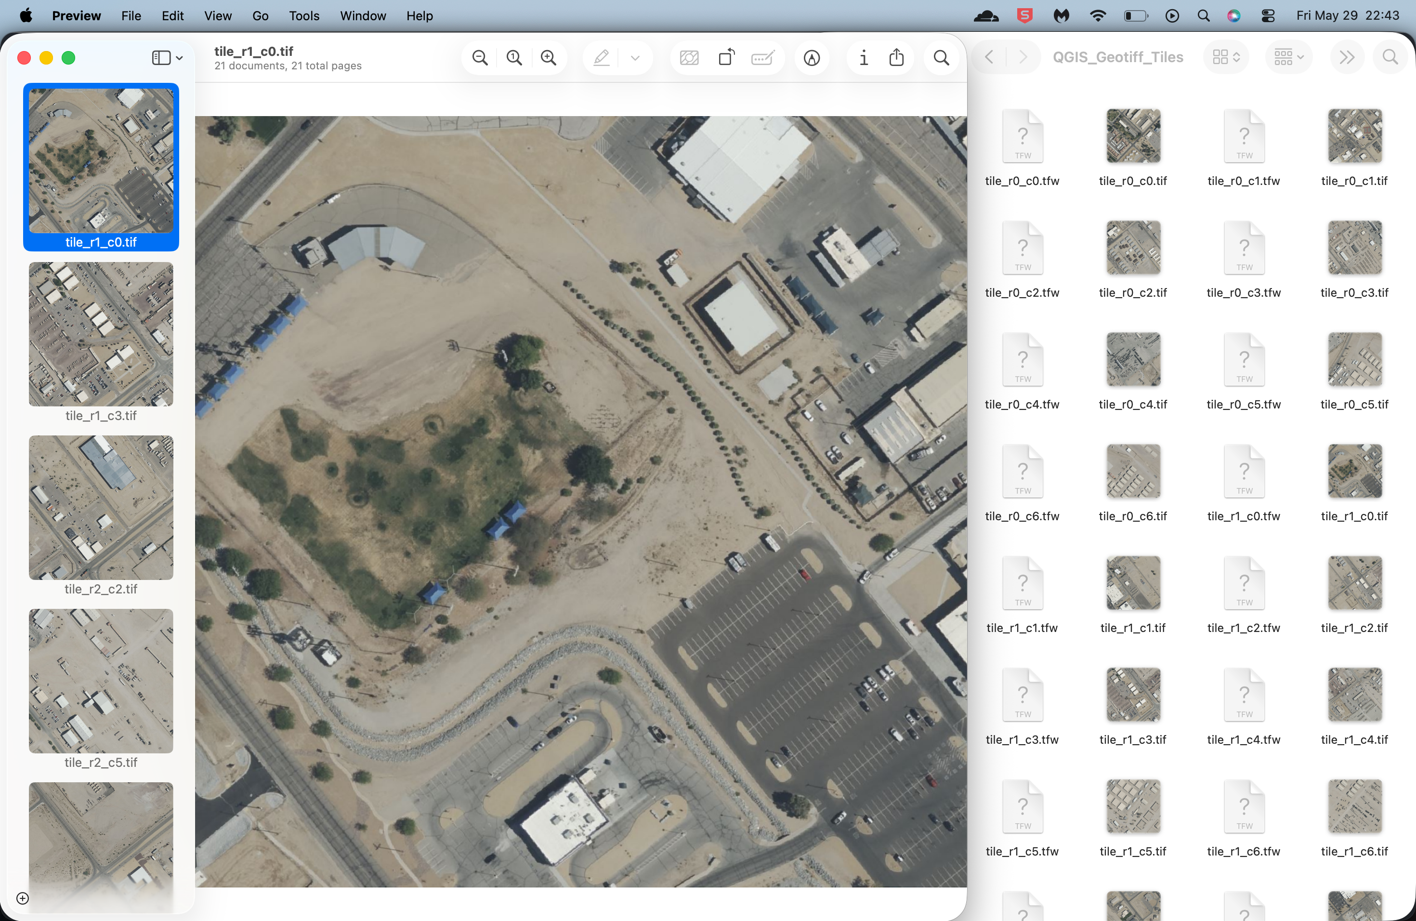Click the battery status icon in menu bar
1416x921 pixels.
[x=1135, y=15]
